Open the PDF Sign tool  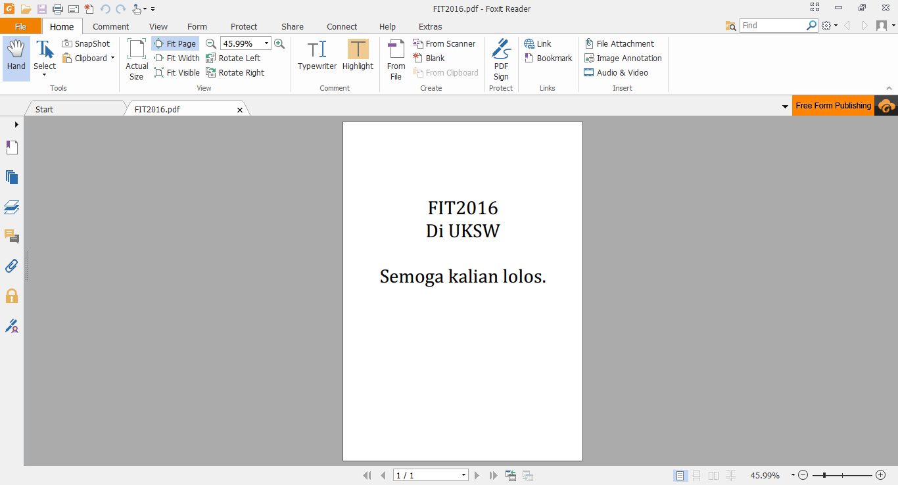click(501, 58)
